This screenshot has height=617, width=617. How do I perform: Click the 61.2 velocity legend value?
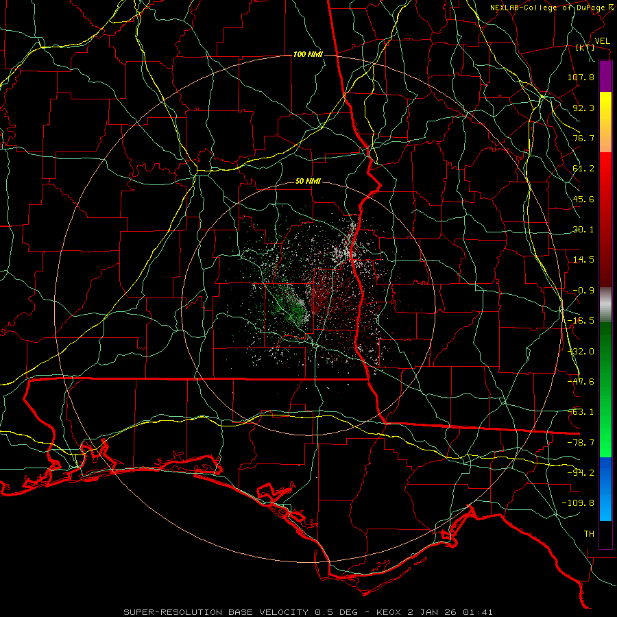583,169
